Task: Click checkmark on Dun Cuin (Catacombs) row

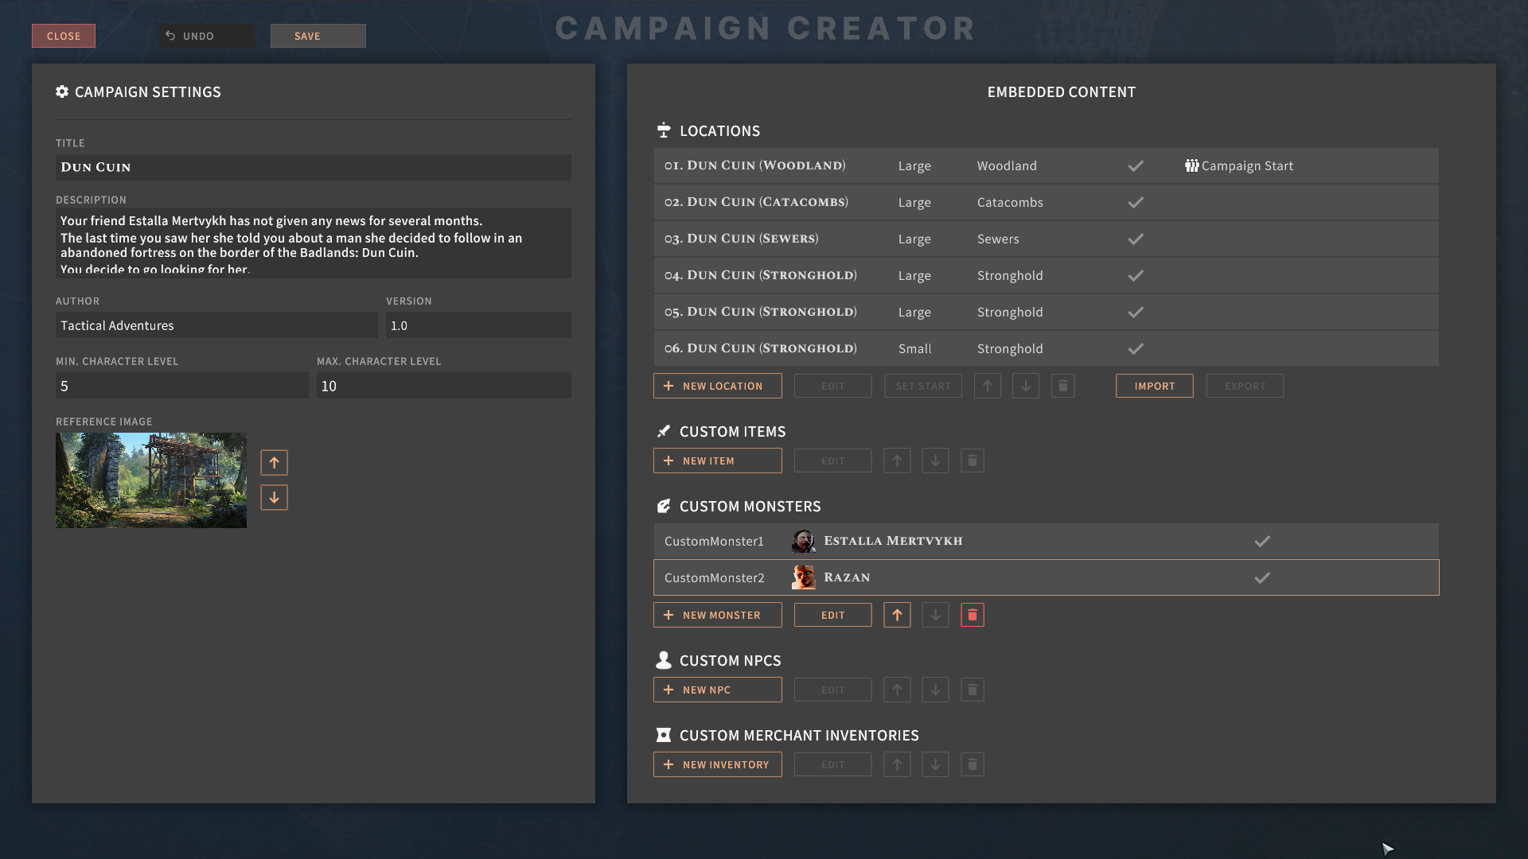Action: point(1136,202)
